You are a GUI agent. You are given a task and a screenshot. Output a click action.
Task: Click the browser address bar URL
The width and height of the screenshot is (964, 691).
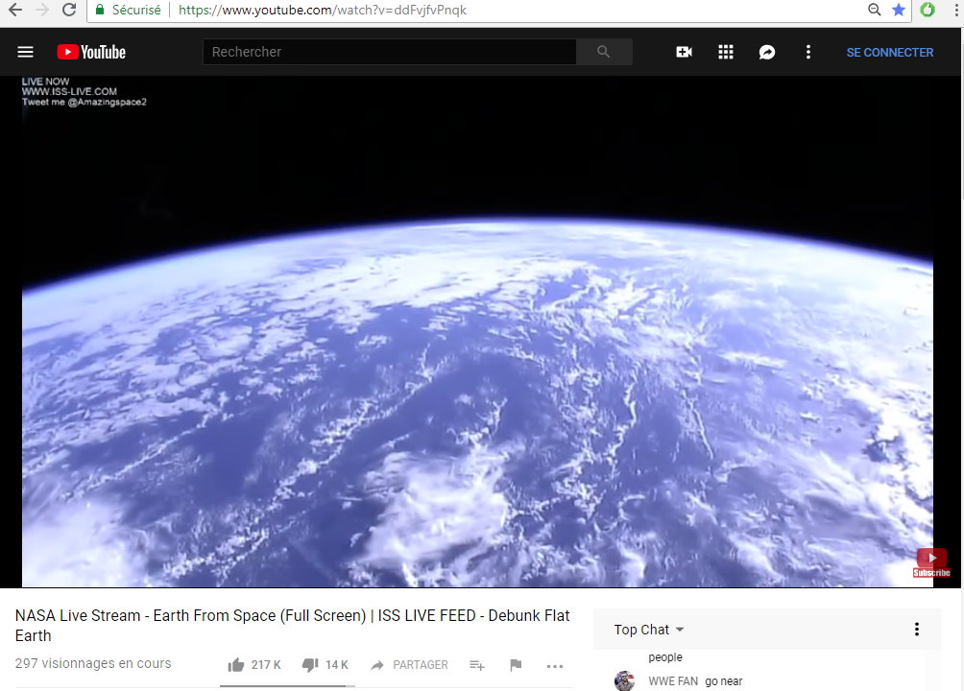coord(323,10)
